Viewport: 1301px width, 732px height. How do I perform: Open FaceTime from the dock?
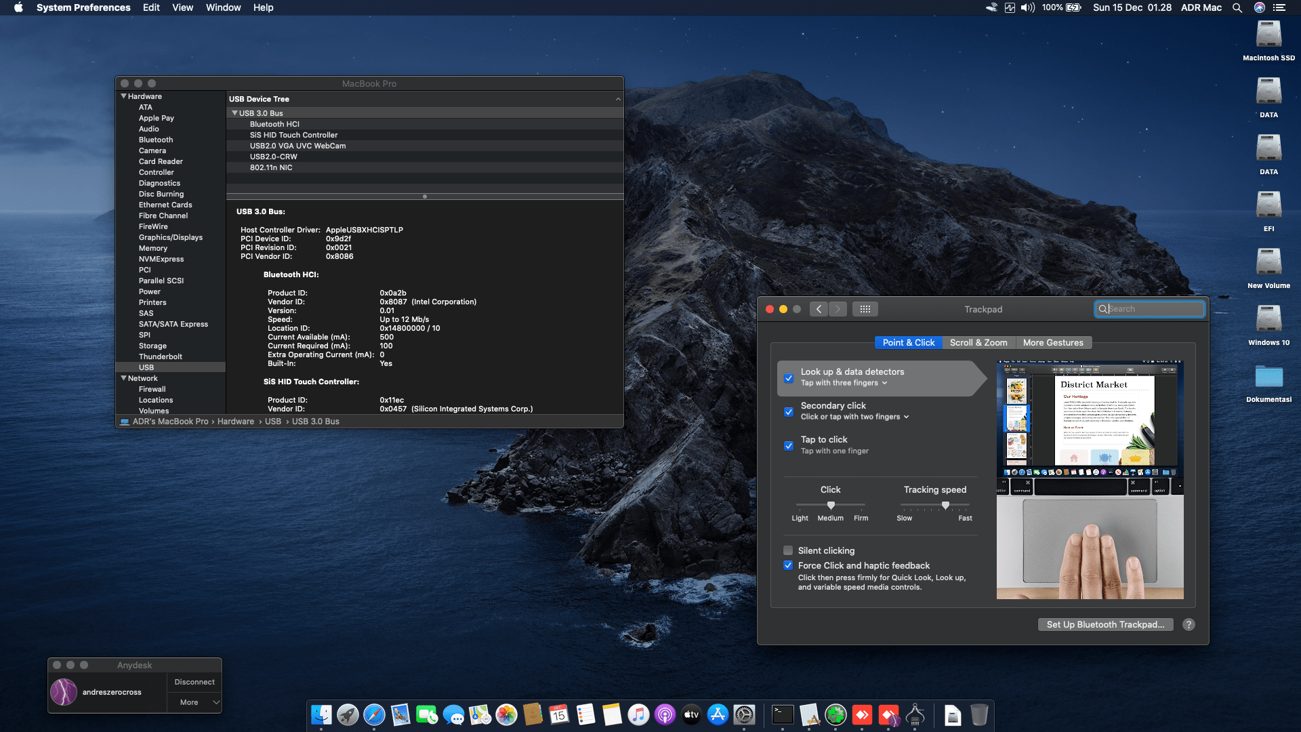click(427, 714)
